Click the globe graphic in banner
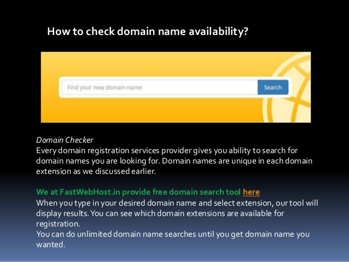349x262 pixels. pyautogui.click(x=287, y=89)
